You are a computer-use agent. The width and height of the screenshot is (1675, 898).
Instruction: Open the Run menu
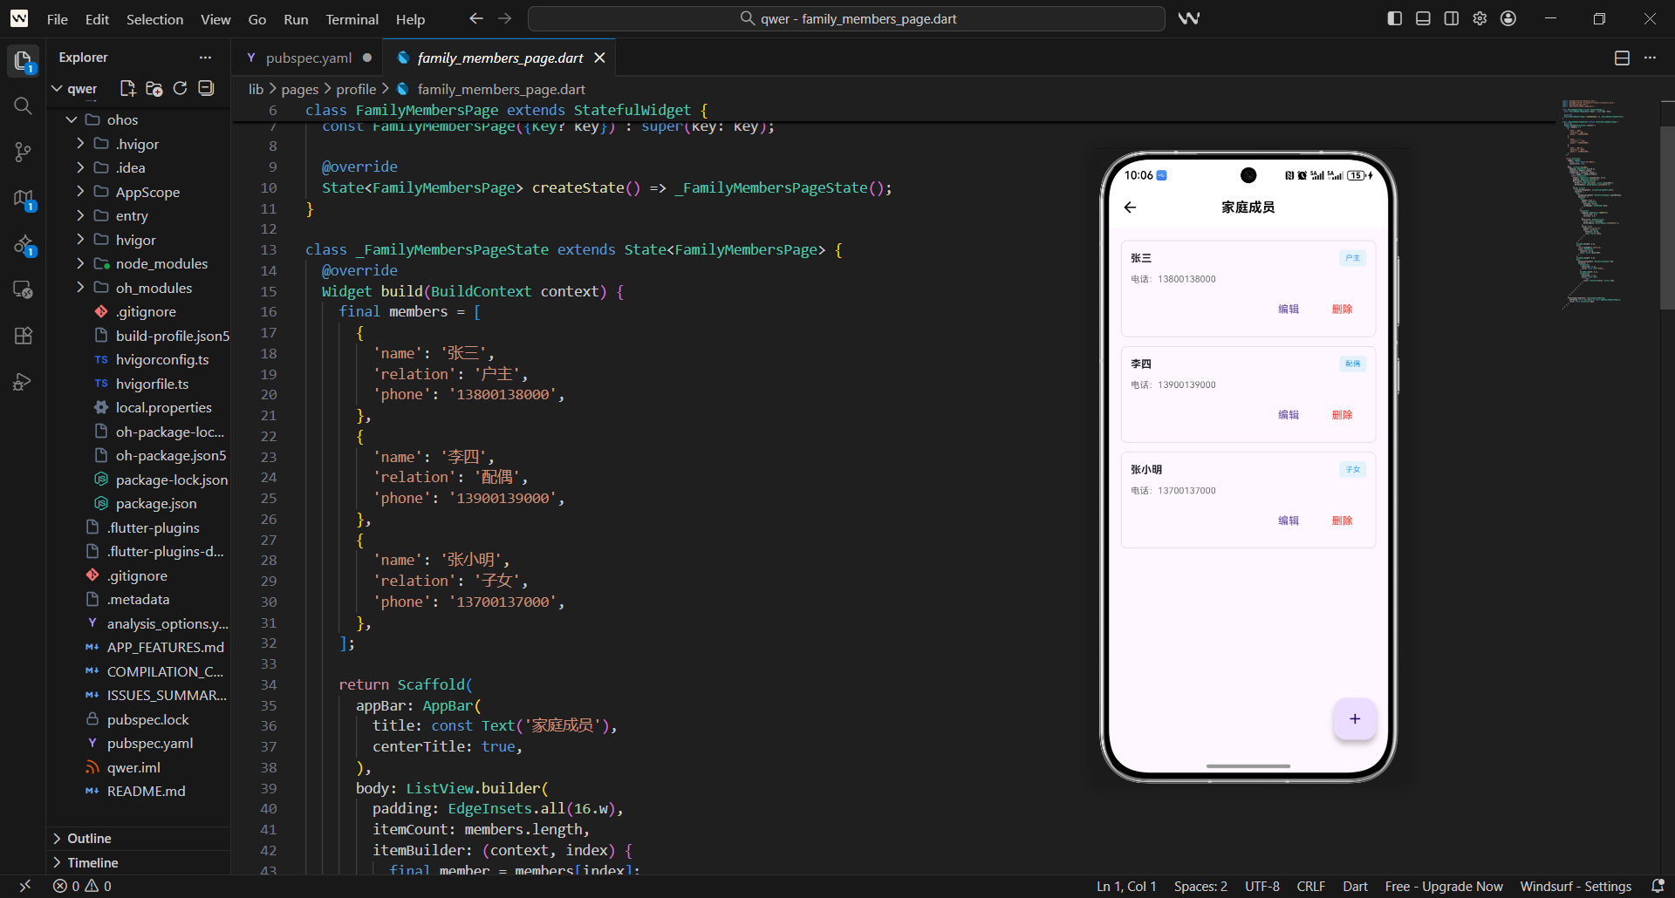pyautogui.click(x=296, y=19)
